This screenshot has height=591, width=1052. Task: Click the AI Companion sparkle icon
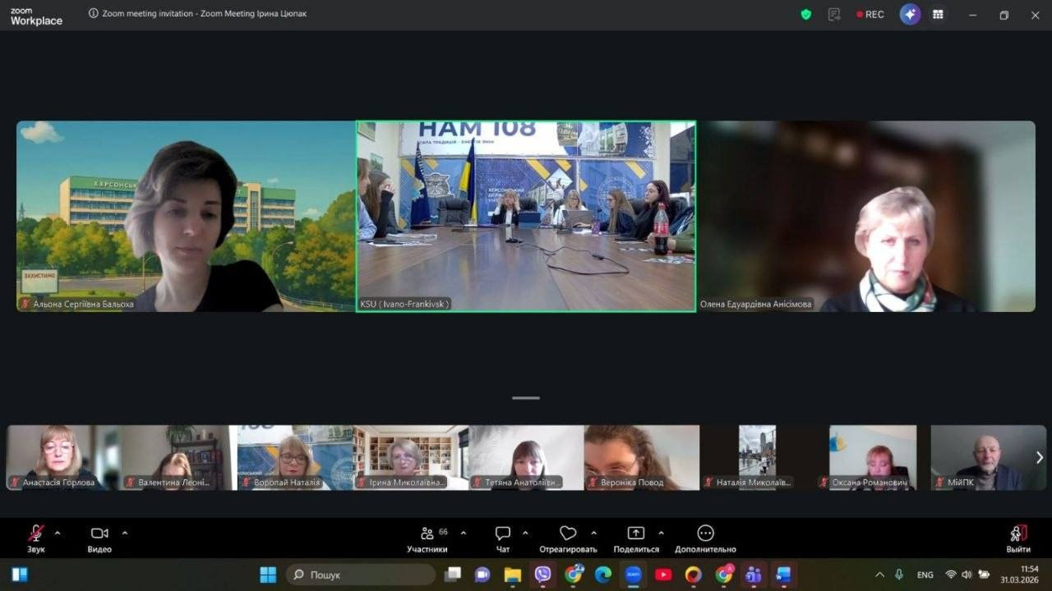point(910,14)
